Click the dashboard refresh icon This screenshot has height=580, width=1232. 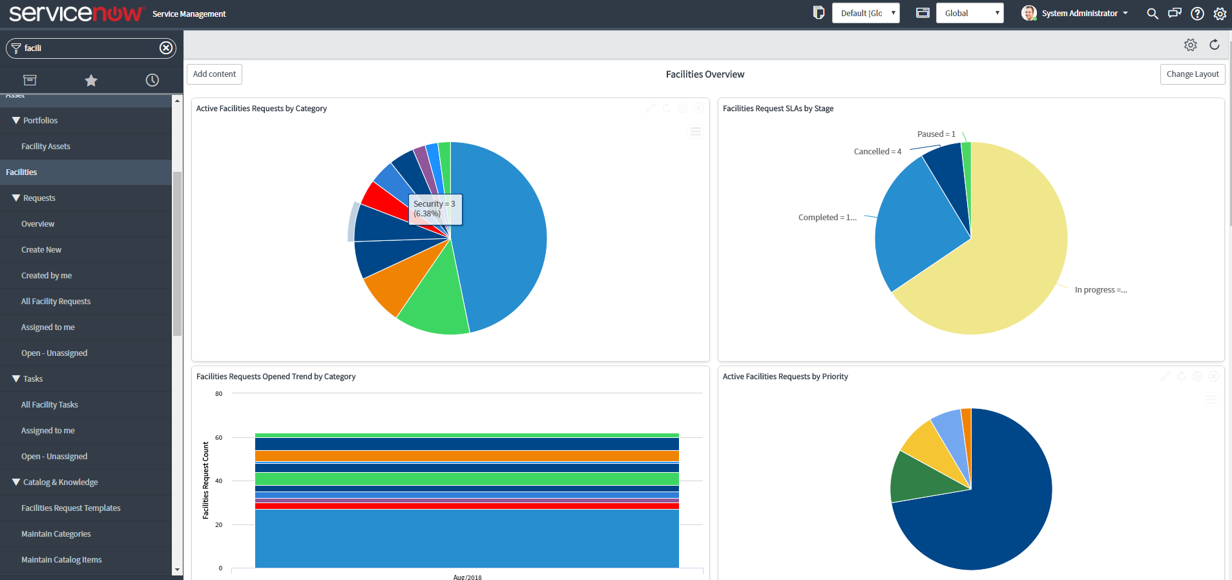click(1215, 45)
